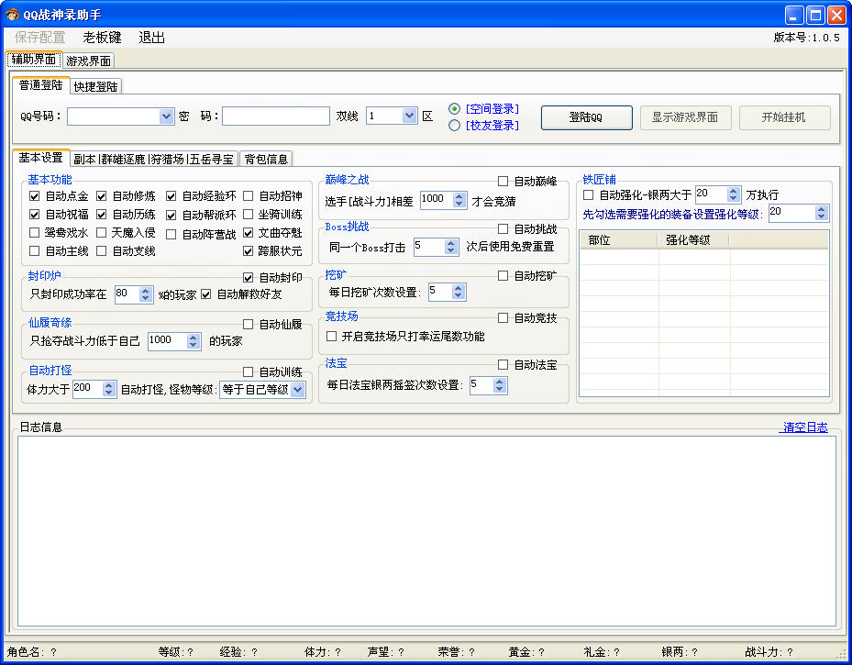Click the 银两大于 spinner arrows
This screenshot has height=665, width=852.
pyautogui.click(x=734, y=194)
